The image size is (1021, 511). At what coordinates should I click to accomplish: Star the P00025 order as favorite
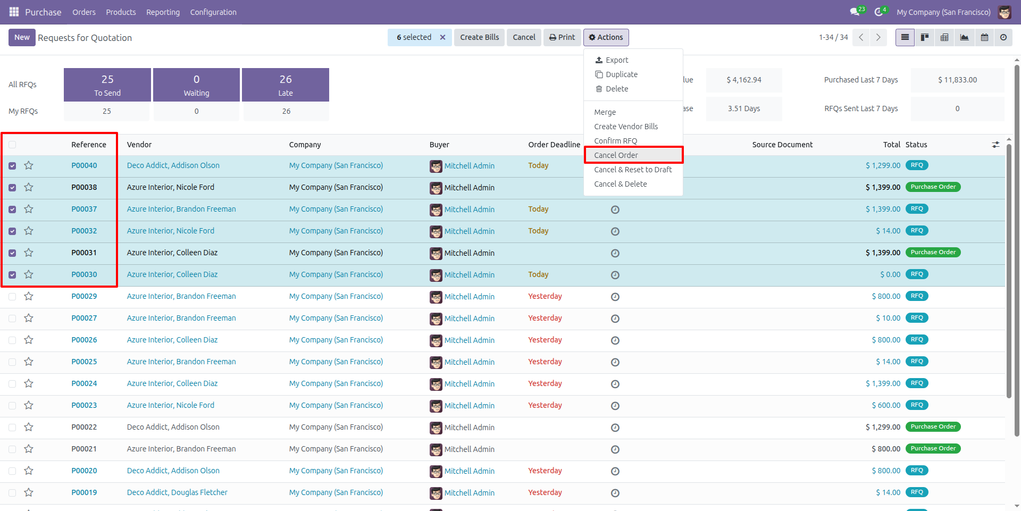(x=29, y=362)
